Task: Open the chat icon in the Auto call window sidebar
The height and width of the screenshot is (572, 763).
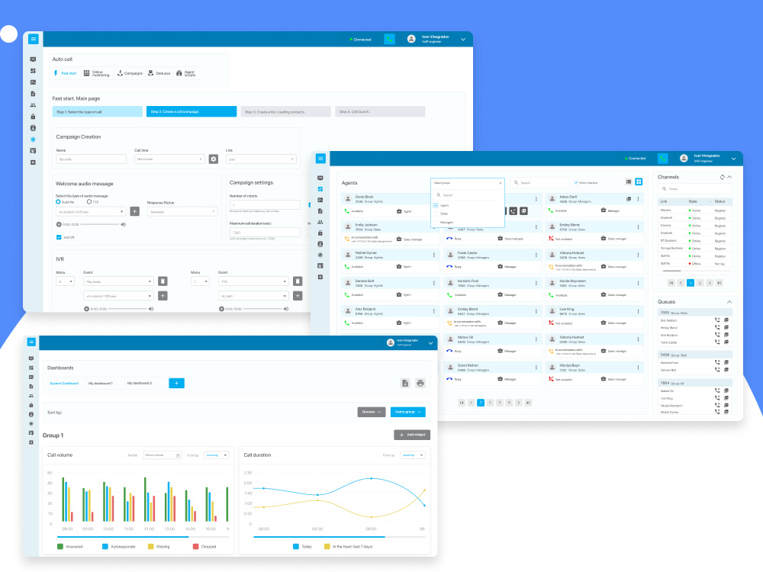Action: [33, 59]
